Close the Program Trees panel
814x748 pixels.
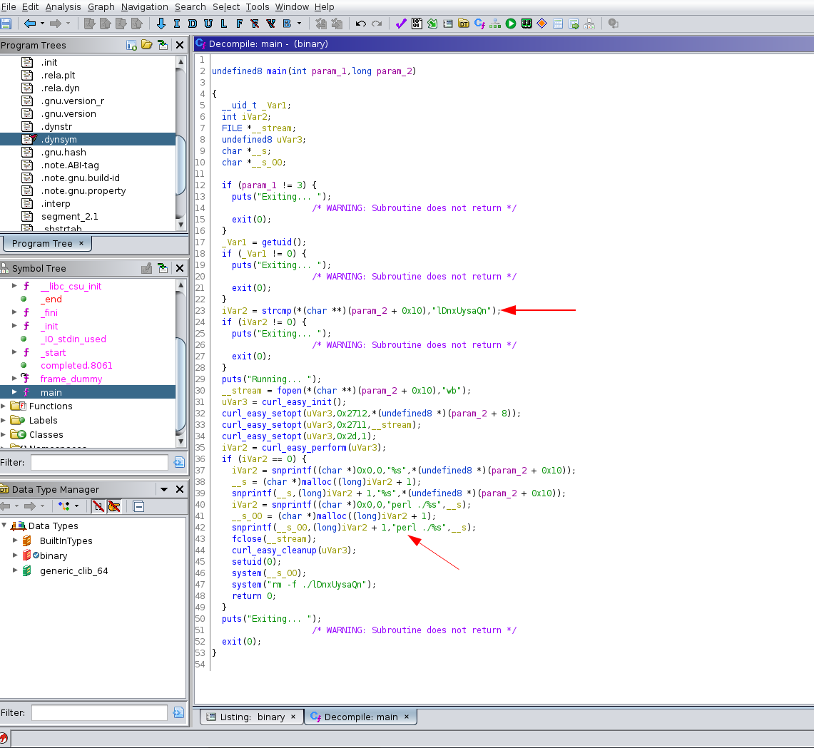pos(180,45)
